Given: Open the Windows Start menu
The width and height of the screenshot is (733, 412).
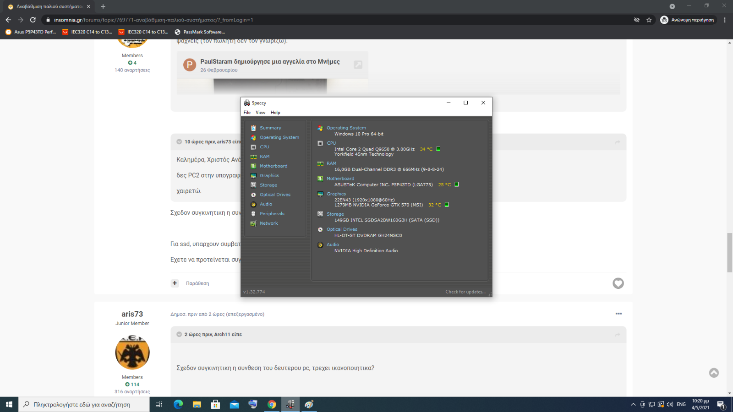Looking at the screenshot, I should click(x=9, y=405).
